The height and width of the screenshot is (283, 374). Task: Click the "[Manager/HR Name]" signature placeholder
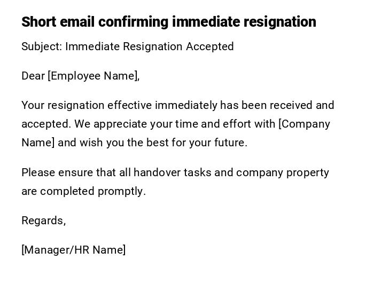point(74,250)
